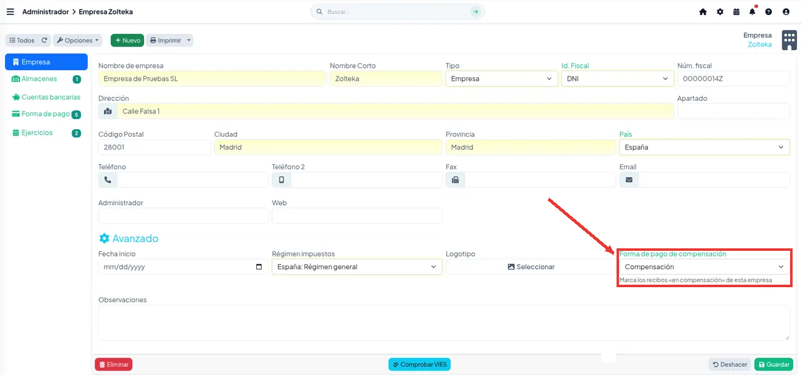
Task: Click envelope icon in Email field
Action: point(628,180)
